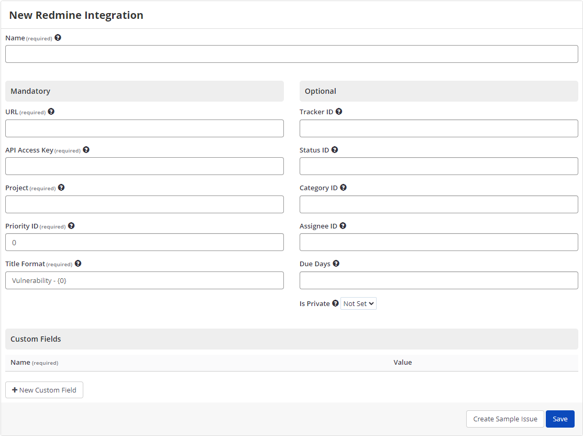This screenshot has height=436, width=583.
Task: Click the URL help icon
Action: 51,111
